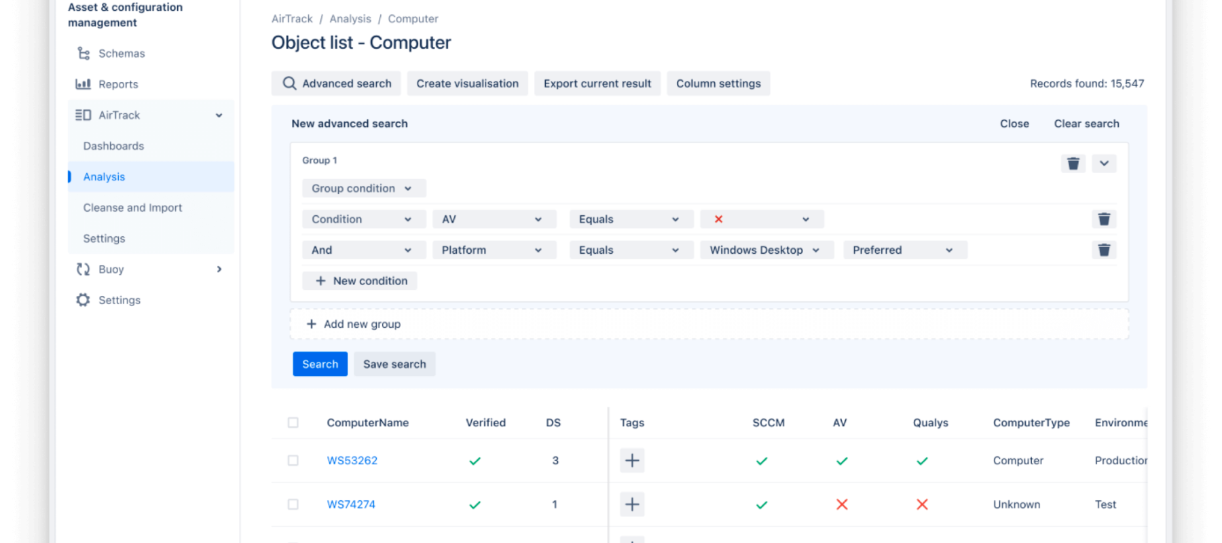1222x543 pixels.
Task: Click the AV checkmark for WS53262
Action: click(x=842, y=461)
